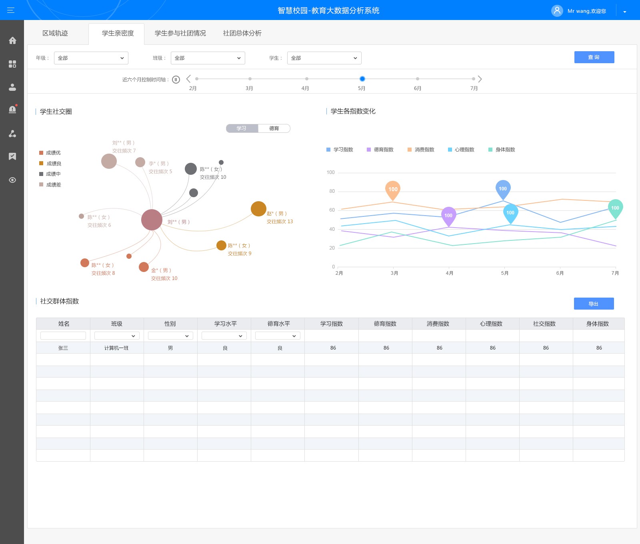Click the hamburger menu icon
640x544 pixels.
pos(11,10)
